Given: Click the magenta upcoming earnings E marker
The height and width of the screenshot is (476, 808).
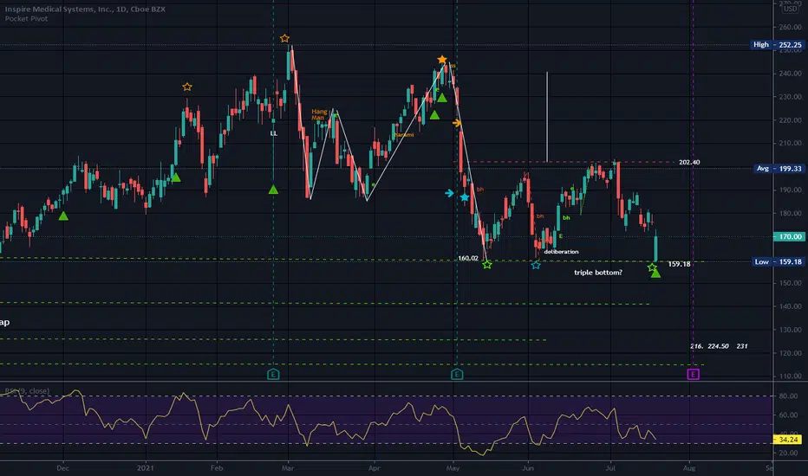Looking at the screenshot, I should (693, 374).
